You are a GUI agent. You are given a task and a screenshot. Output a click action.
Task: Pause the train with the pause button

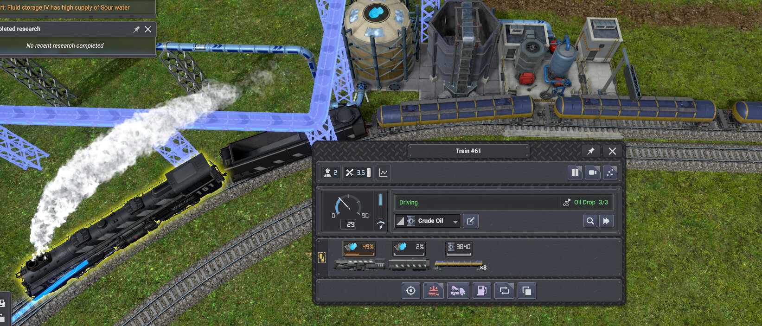coord(575,173)
